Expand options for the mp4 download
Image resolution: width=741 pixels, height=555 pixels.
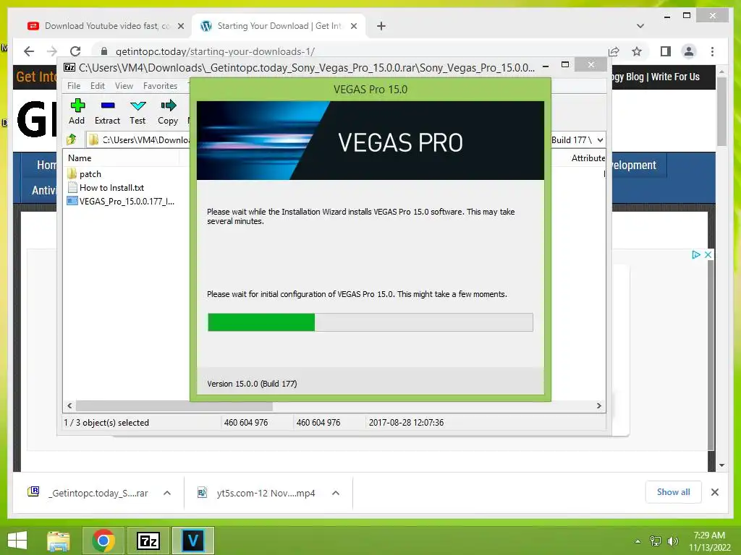coord(336,493)
